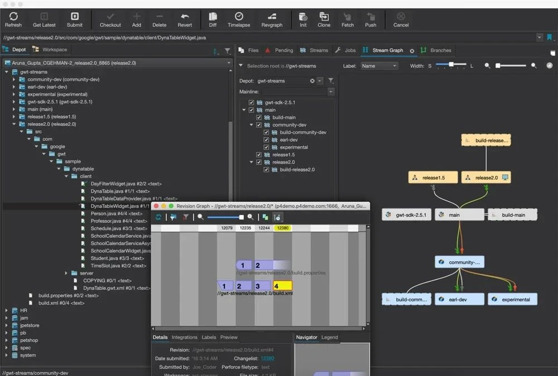Image resolution: width=558 pixels, height=376 pixels.
Task: Select the experimental stream node in graph
Action: click(x=512, y=299)
